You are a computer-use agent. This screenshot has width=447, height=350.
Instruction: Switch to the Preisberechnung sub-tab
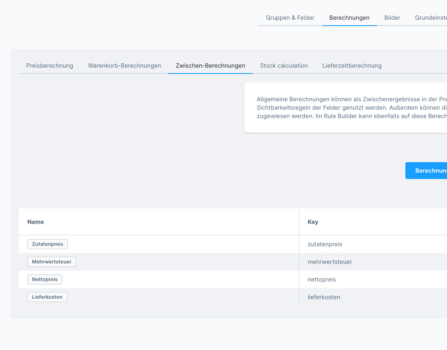click(50, 66)
